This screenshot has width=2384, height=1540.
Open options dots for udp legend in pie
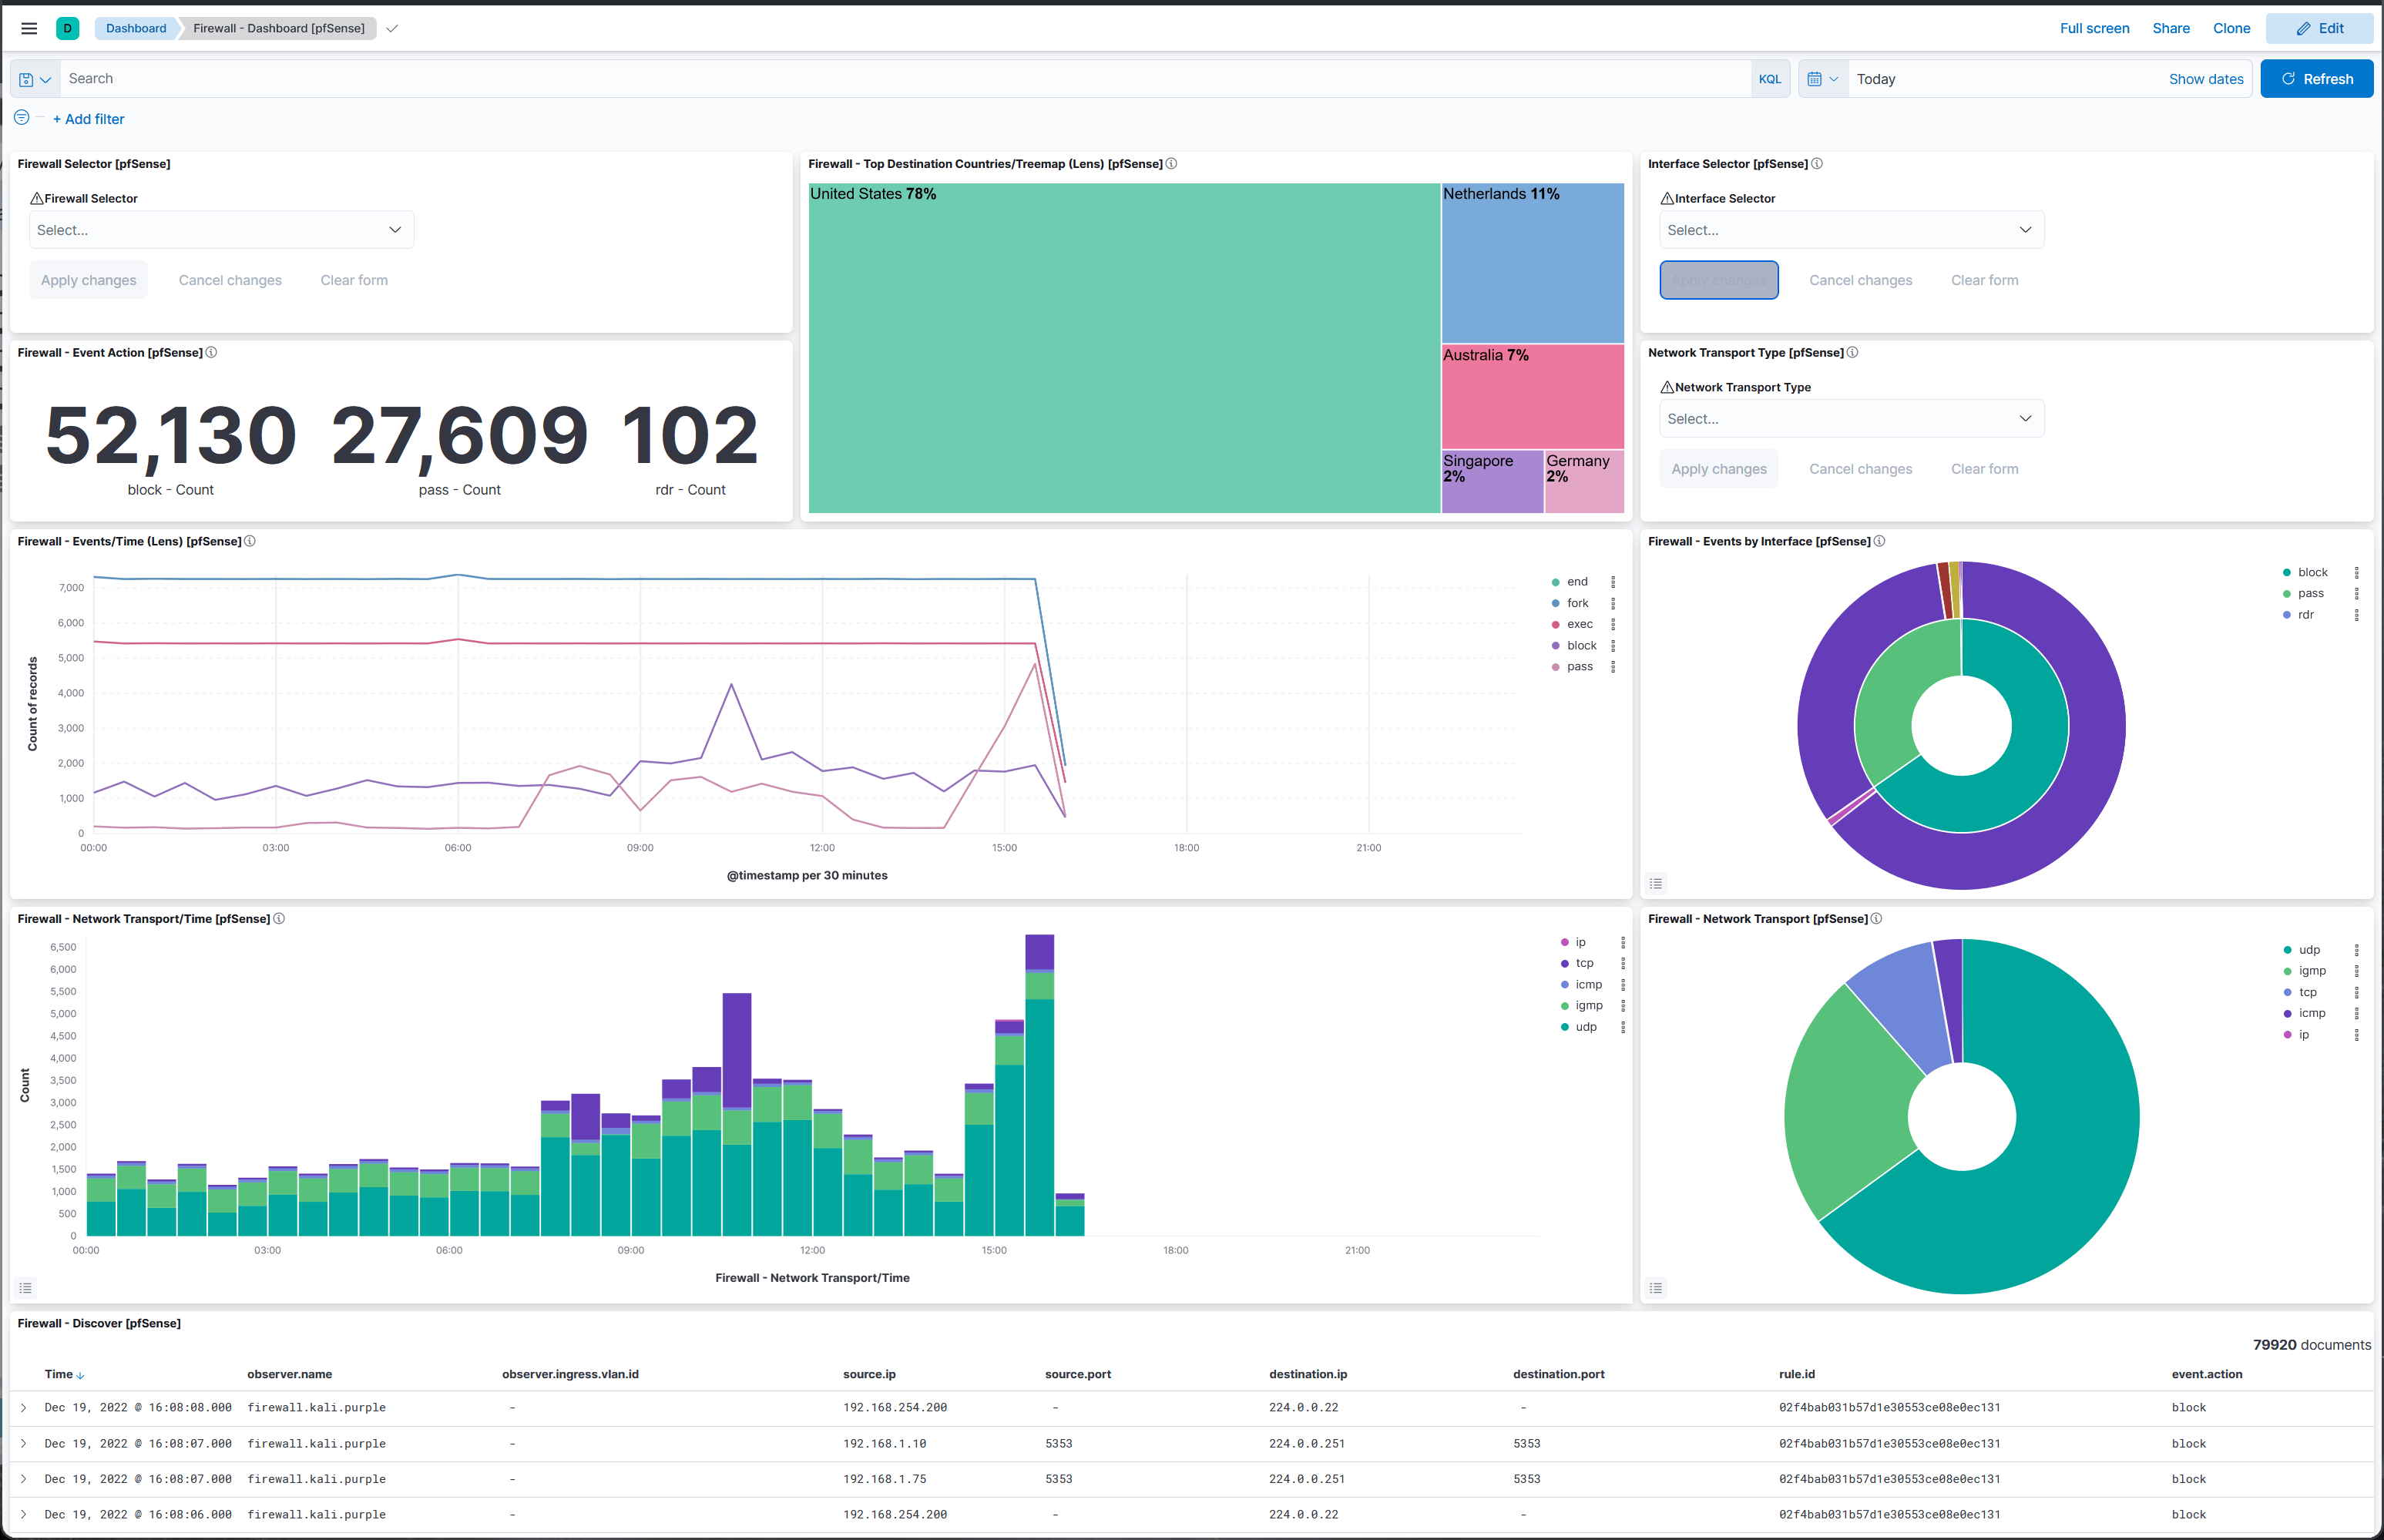click(2356, 950)
